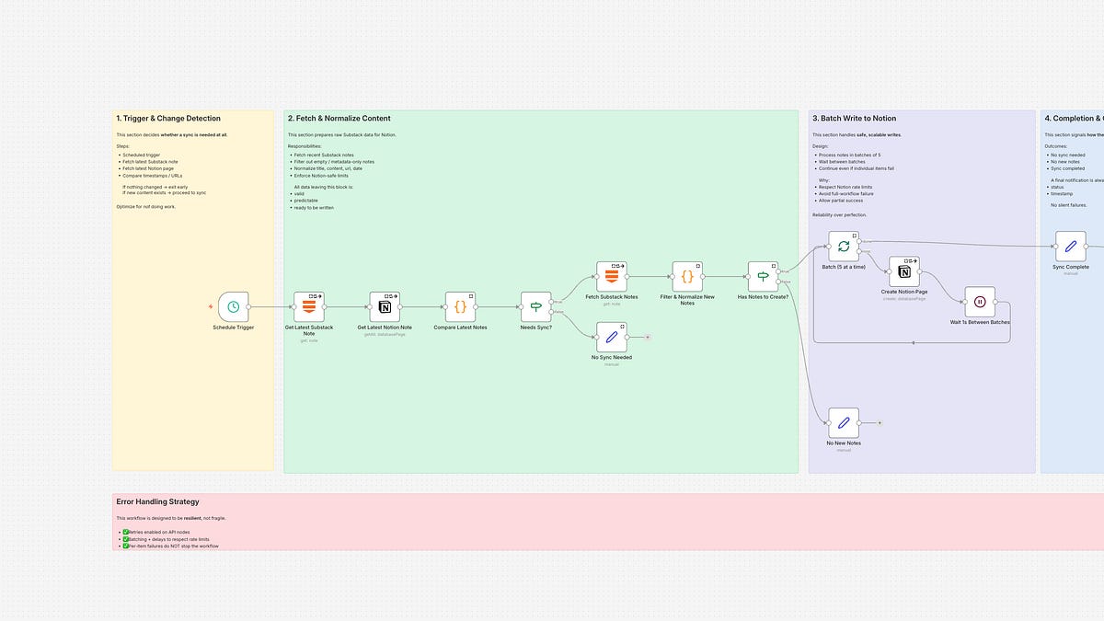The width and height of the screenshot is (1104, 621).
Task: Select the Create Notion Page node
Action: [903, 271]
